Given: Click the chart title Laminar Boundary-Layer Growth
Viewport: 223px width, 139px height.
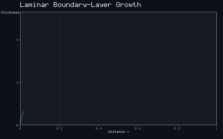Looking at the screenshot, I should tap(80, 5).
